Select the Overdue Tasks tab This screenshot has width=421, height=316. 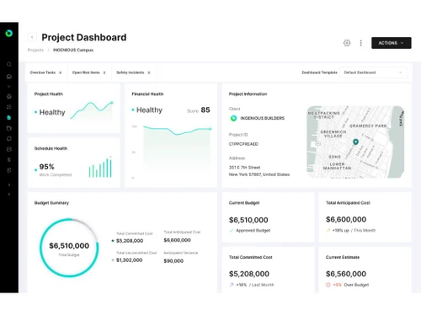pos(45,72)
